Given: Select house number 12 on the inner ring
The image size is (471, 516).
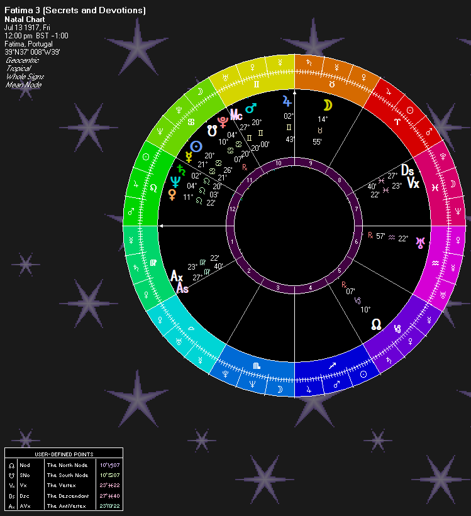Looking at the screenshot, I should 233,209.
